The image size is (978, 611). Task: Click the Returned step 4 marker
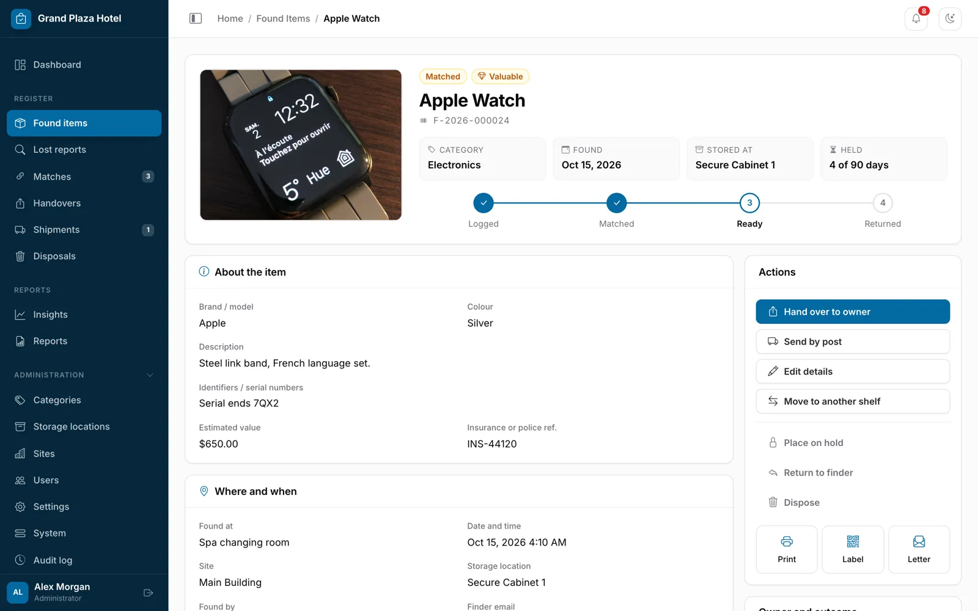click(883, 203)
